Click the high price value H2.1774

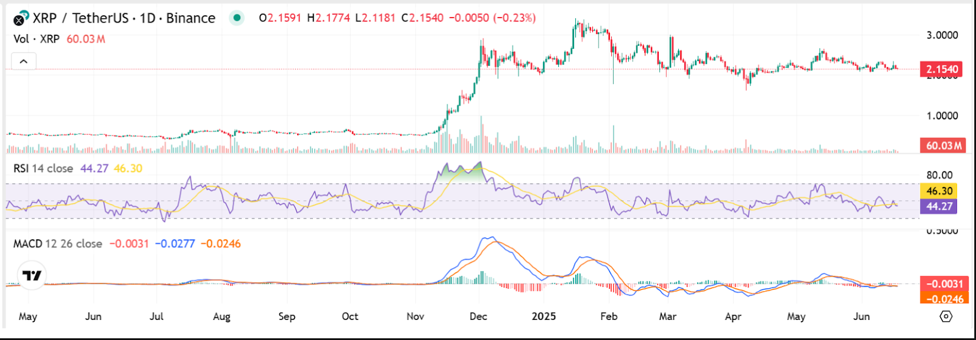pyautogui.click(x=328, y=18)
